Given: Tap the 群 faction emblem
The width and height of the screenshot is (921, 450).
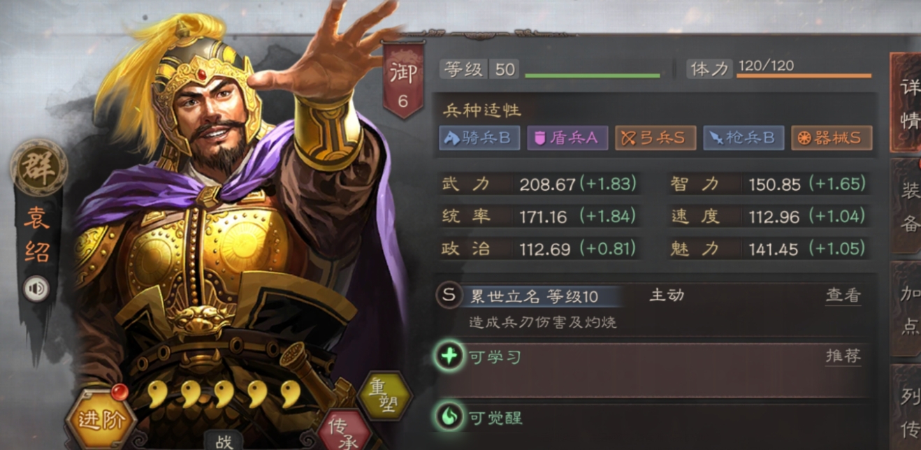Looking at the screenshot, I should point(38,168).
